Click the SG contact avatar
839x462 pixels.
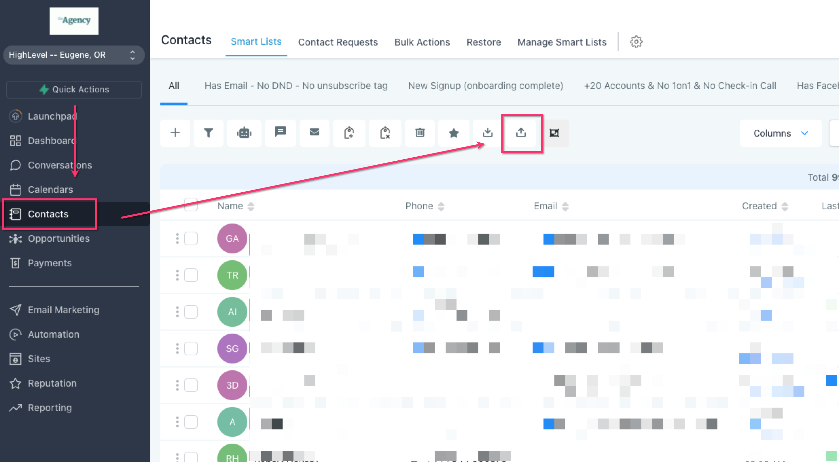coord(232,349)
